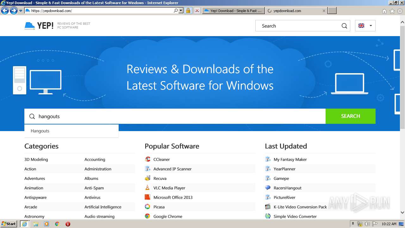Click the My Fantasy Maker icon
Image resolution: width=405 pixels, height=228 pixels.
tap(268, 159)
